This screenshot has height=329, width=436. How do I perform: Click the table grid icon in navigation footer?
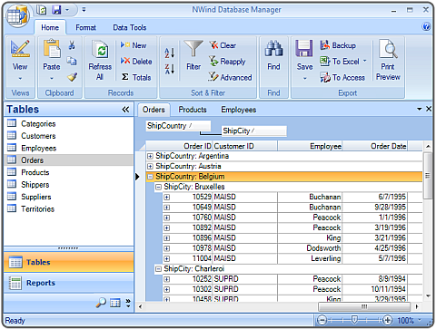click(x=115, y=303)
